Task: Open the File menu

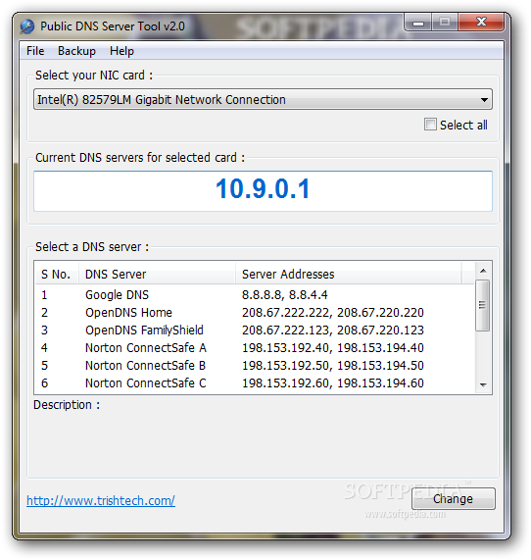Action: [x=35, y=51]
